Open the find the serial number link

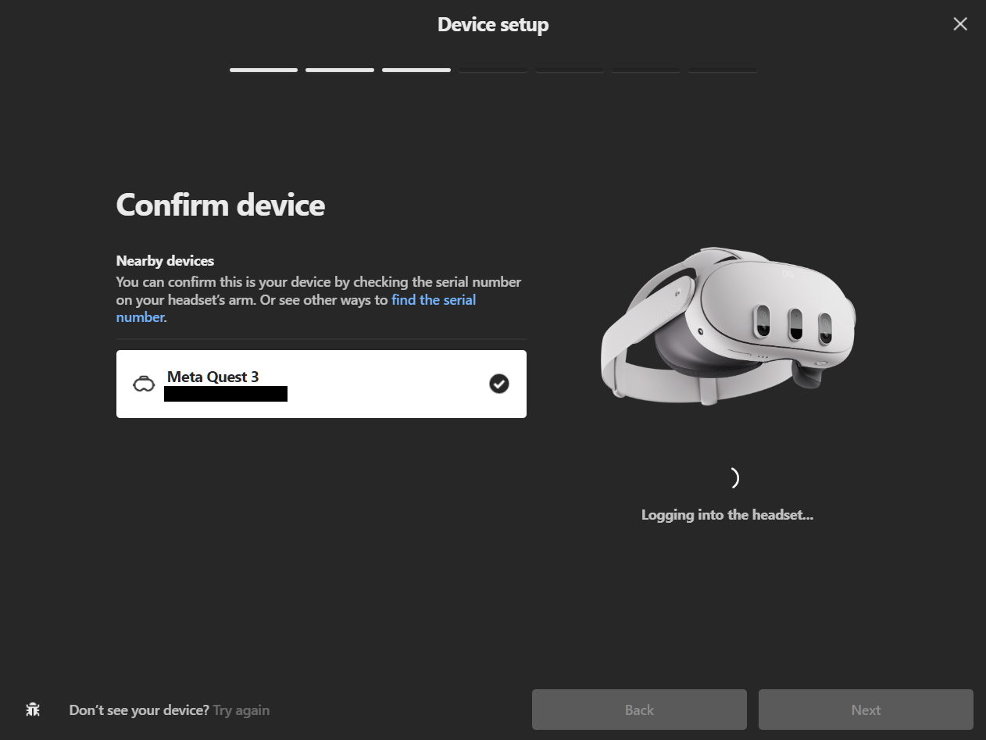(434, 300)
